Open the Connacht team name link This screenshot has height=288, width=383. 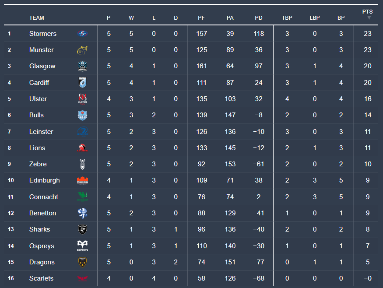(x=44, y=197)
